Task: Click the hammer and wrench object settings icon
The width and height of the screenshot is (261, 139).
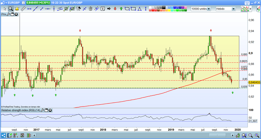Action: 78,9
